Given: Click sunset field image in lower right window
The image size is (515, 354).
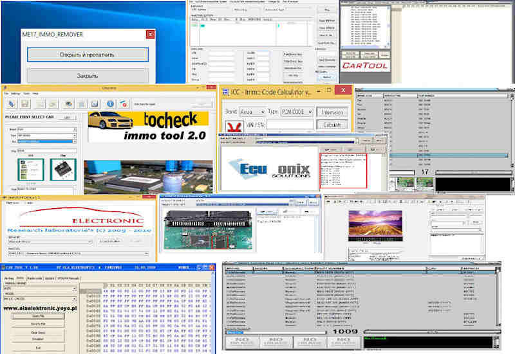Looking at the screenshot, I should (375, 226).
